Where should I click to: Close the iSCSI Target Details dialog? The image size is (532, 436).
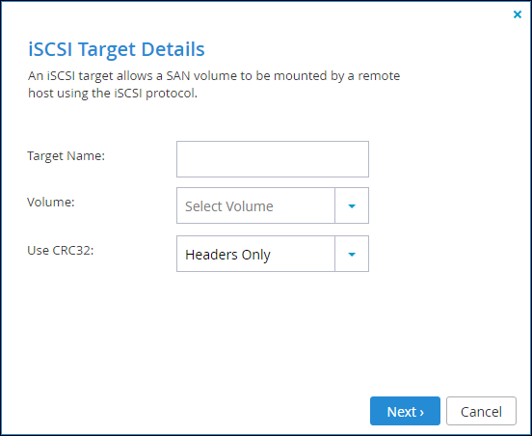pos(518,14)
